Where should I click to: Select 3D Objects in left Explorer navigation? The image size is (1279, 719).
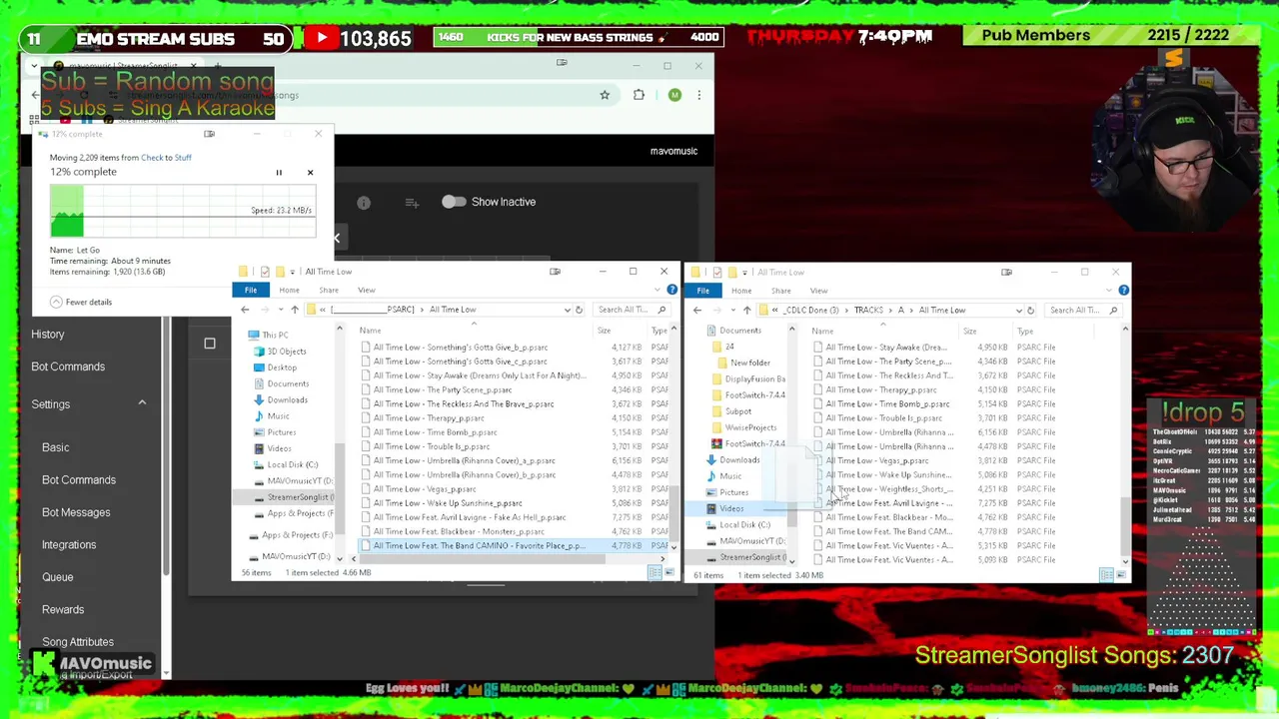point(287,352)
